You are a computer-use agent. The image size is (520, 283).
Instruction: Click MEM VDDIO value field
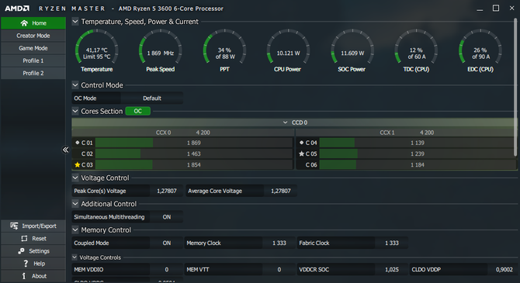pos(167,269)
